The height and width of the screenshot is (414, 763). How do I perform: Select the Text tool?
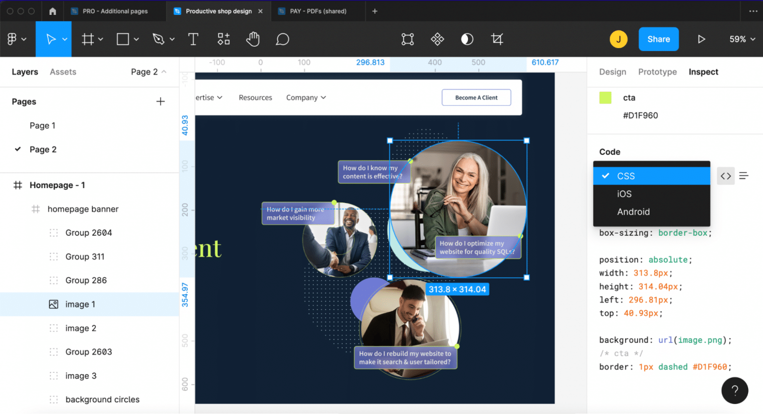coord(193,39)
